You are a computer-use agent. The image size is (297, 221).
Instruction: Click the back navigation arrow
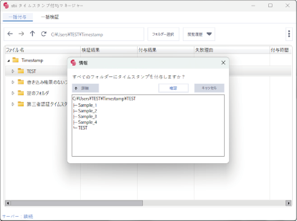(x=10, y=34)
